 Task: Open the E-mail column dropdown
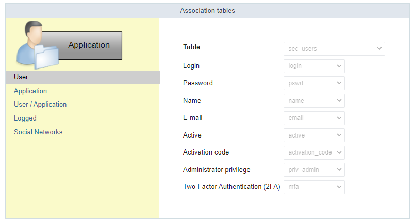pyautogui.click(x=313, y=118)
